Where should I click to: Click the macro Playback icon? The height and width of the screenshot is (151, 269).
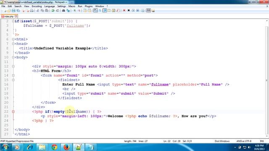133,10
